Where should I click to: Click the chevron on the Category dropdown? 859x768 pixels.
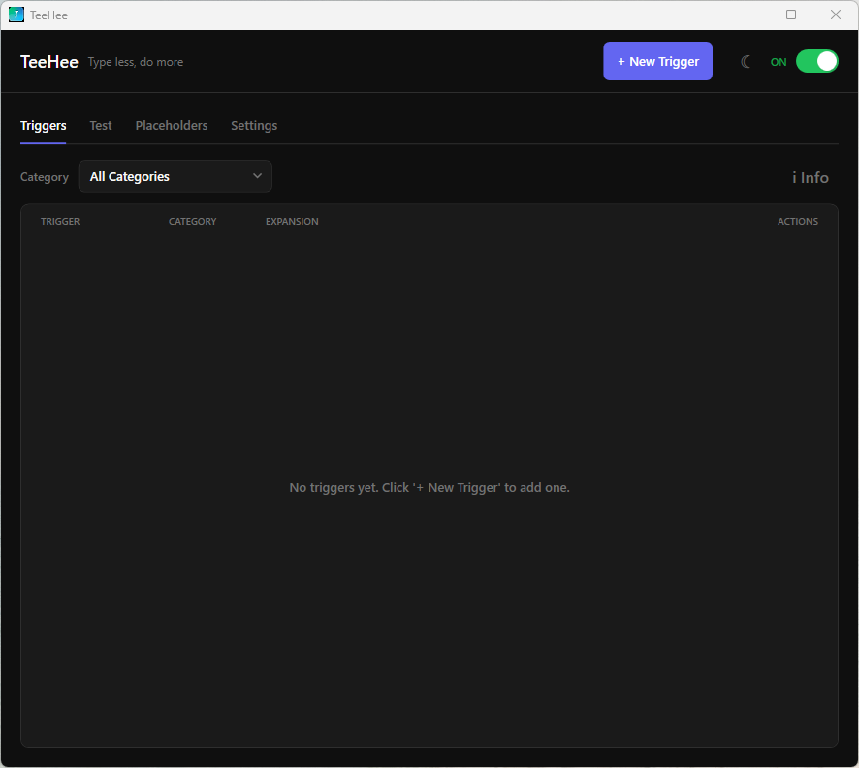point(257,176)
